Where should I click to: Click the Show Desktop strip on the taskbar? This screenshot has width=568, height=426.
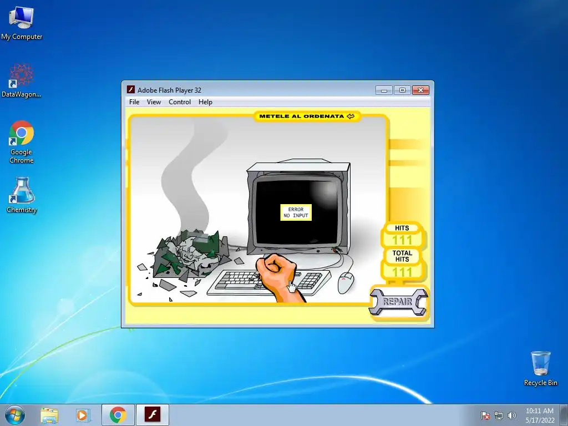tap(565, 415)
